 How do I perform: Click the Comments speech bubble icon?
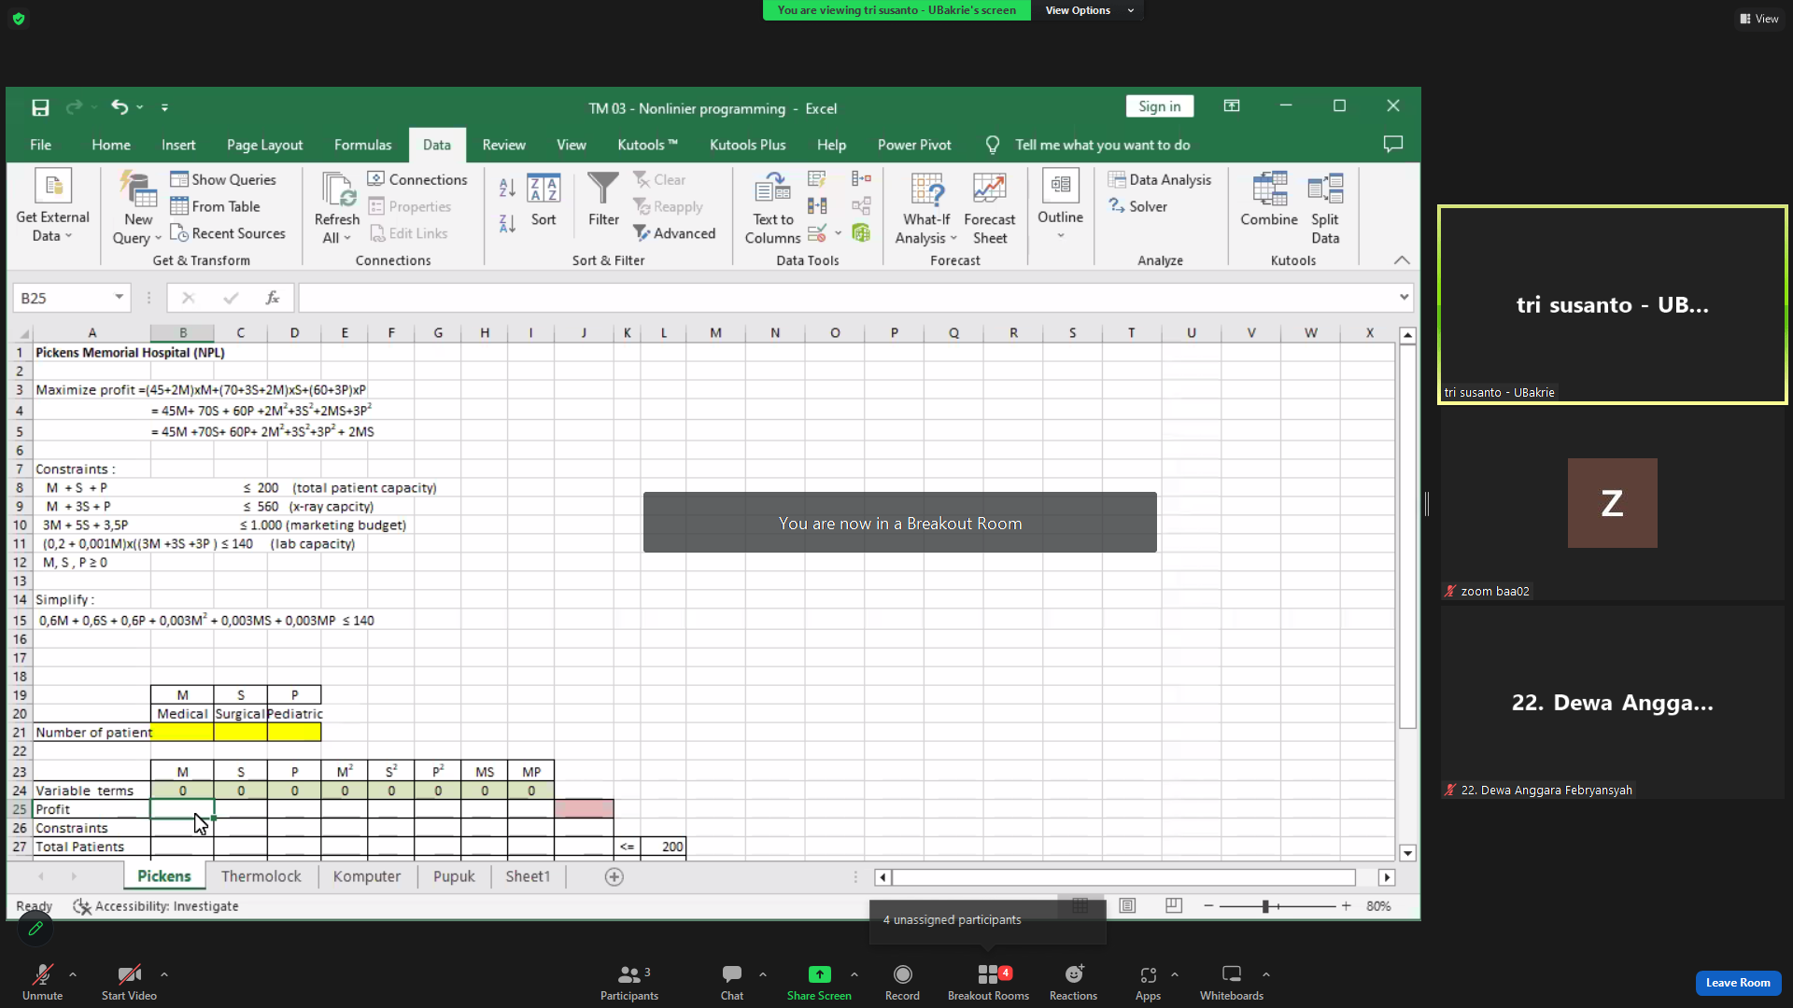[x=1393, y=145]
